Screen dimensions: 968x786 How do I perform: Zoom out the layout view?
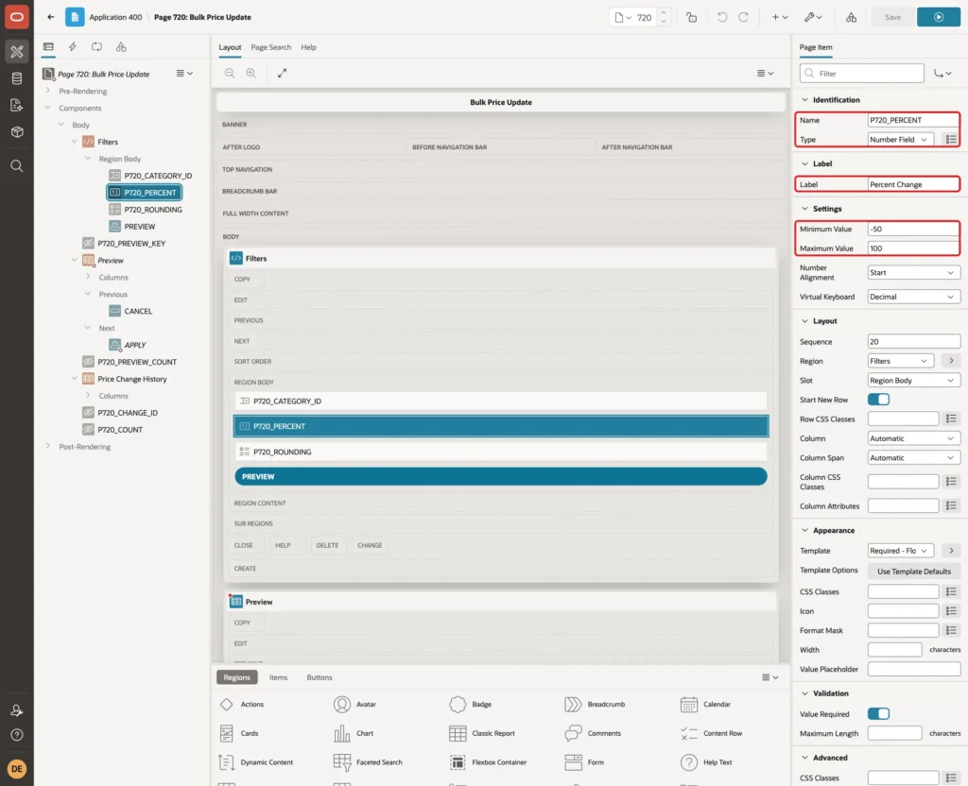click(230, 74)
